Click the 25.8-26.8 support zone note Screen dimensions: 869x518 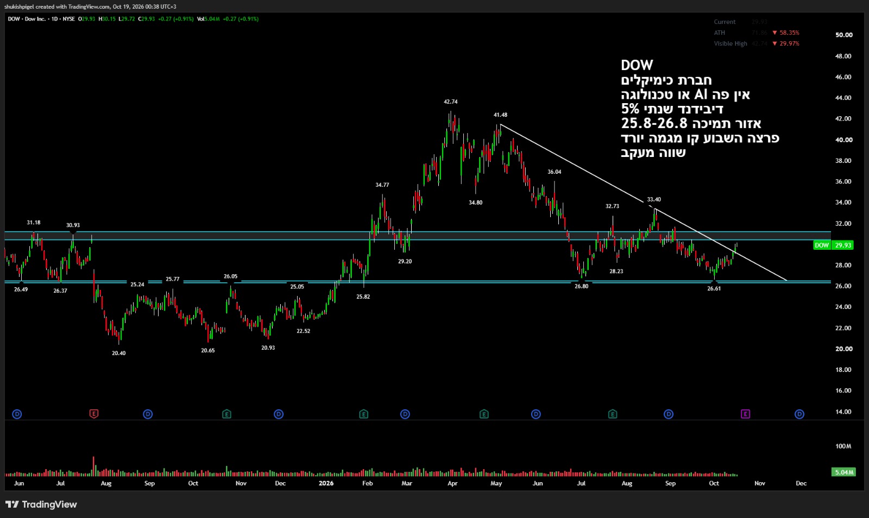pos(691,123)
